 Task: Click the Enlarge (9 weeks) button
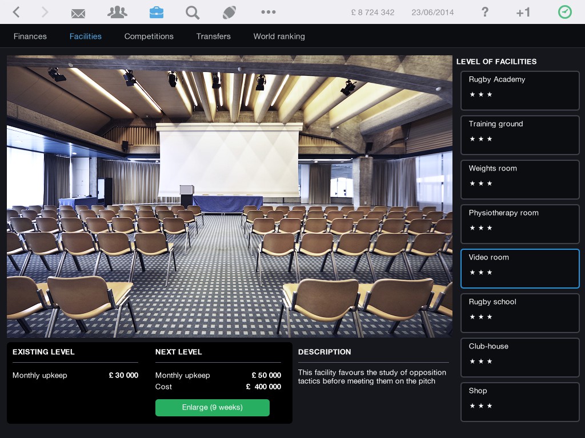point(213,408)
